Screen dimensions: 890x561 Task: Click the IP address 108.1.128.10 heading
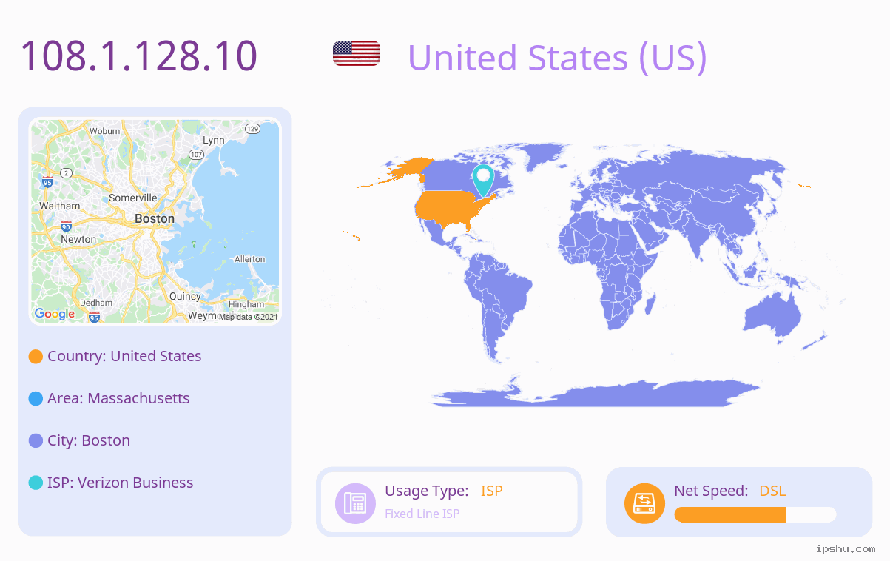click(x=139, y=56)
